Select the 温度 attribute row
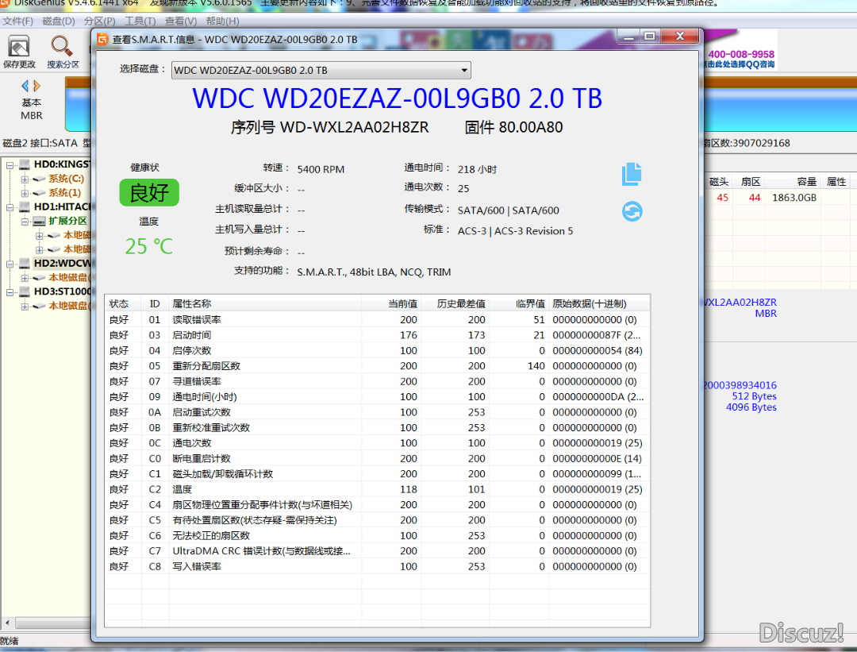 pos(377,489)
